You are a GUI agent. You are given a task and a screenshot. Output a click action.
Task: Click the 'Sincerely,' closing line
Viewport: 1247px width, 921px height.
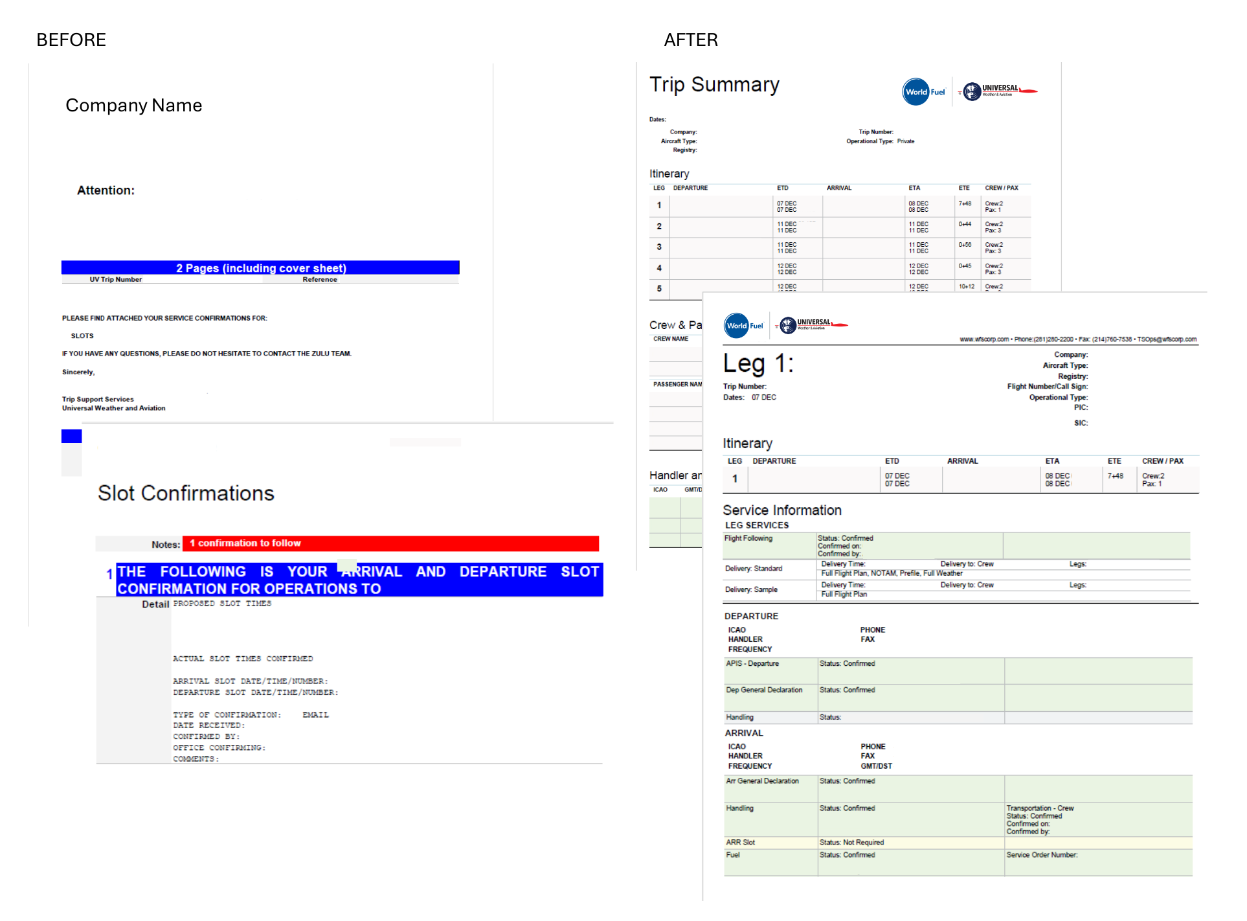pyautogui.click(x=78, y=372)
